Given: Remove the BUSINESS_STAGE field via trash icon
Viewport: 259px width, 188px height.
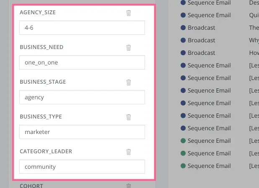Looking at the screenshot, I should pos(129,82).
